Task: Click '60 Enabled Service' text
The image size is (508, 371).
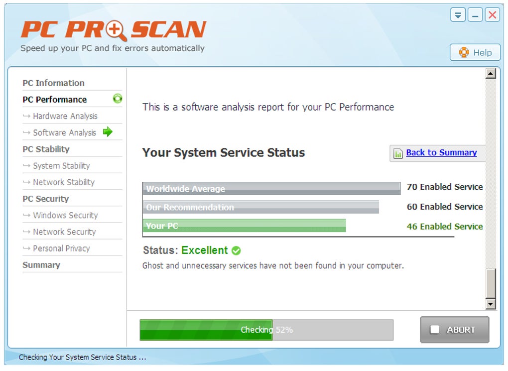Action: tap(445, 207)
